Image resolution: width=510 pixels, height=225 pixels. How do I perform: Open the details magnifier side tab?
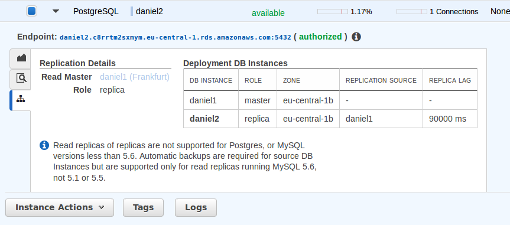click(x=21, y=79)
